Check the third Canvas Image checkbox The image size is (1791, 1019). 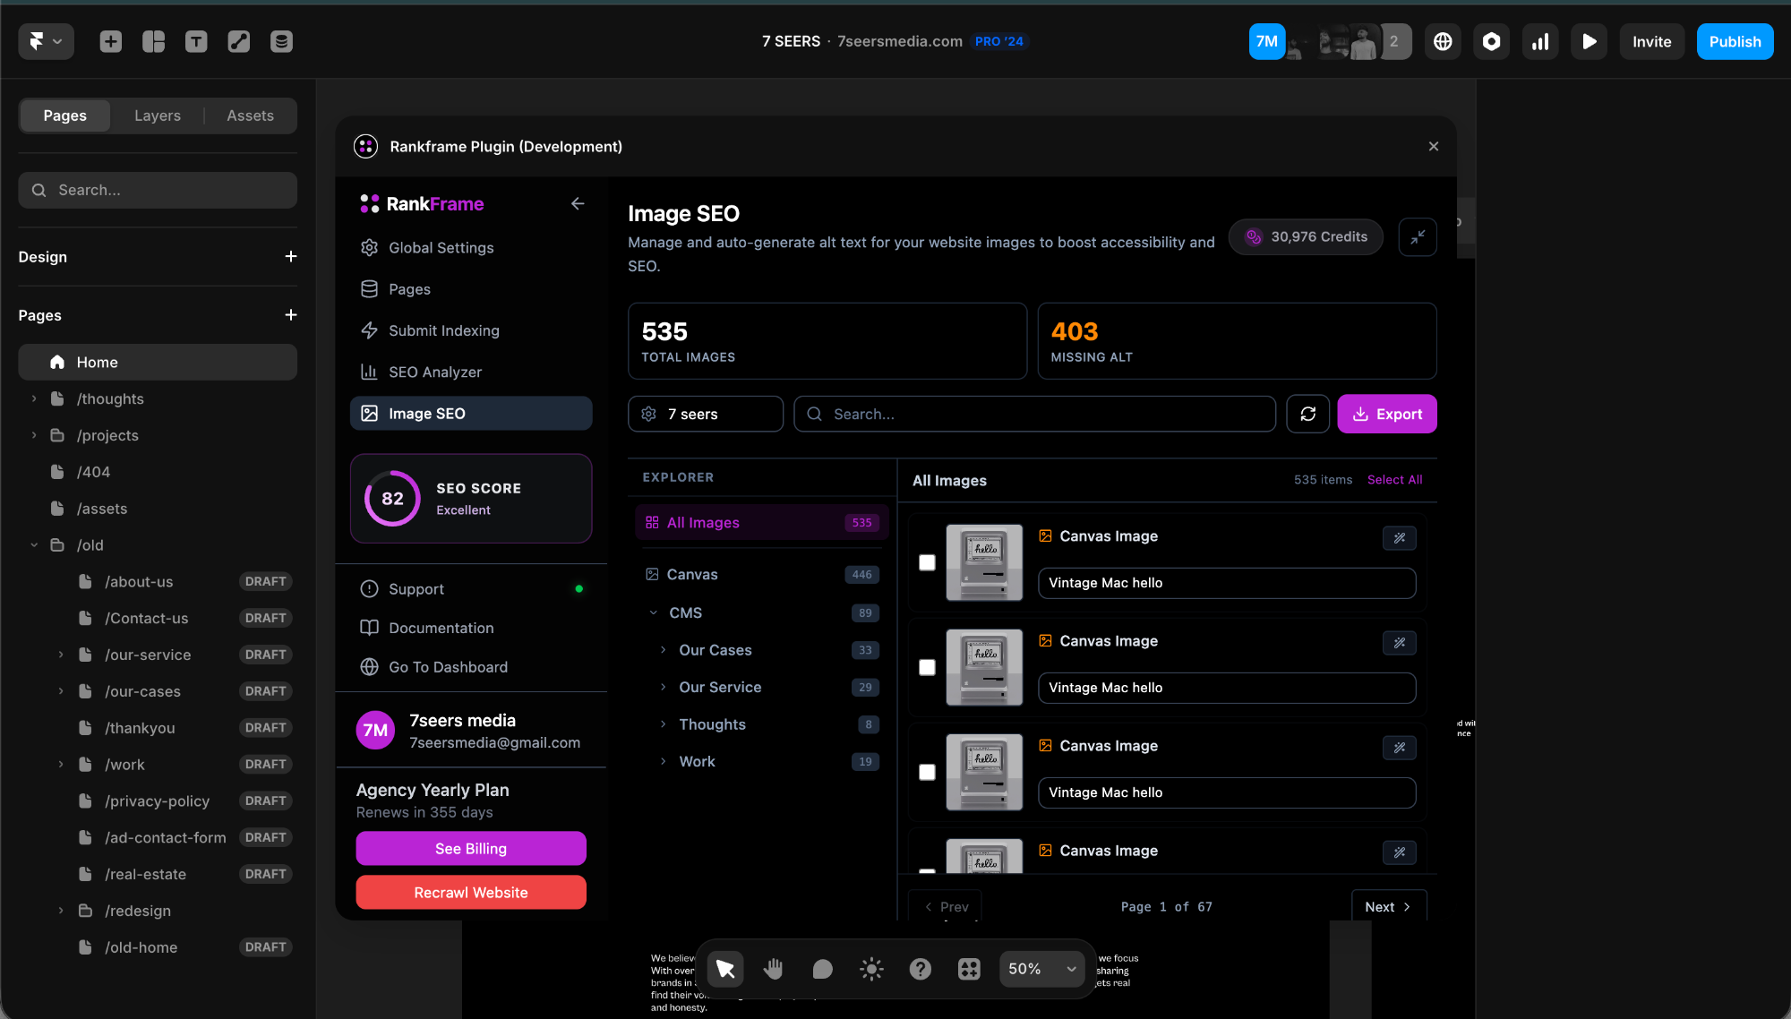(x=927, y=772)
